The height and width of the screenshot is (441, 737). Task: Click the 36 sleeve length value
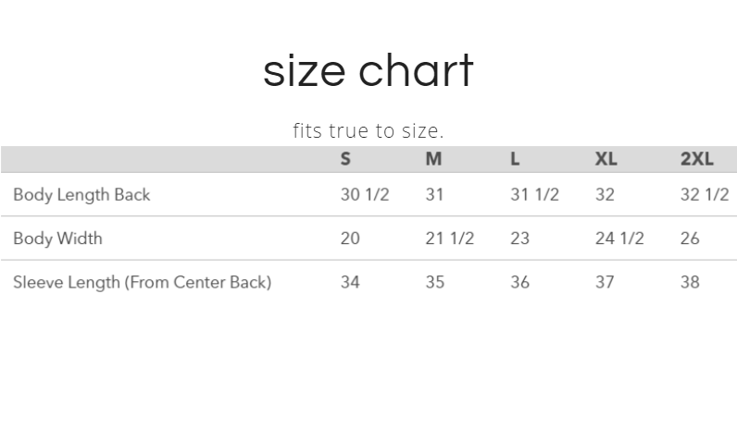click(519, 282)
